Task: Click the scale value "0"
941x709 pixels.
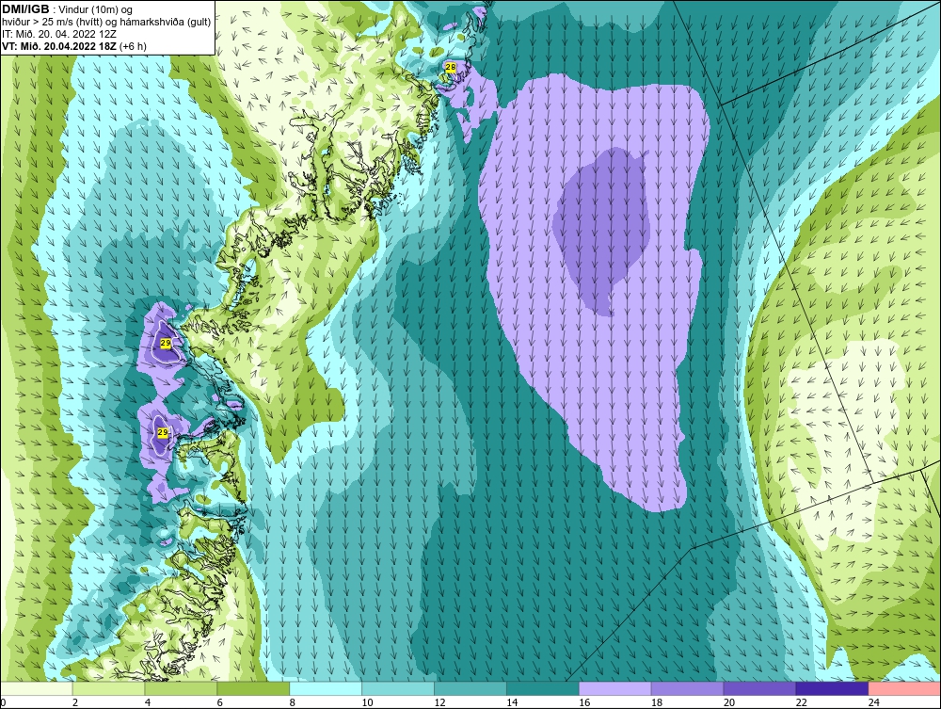Action: click(3, 702)
